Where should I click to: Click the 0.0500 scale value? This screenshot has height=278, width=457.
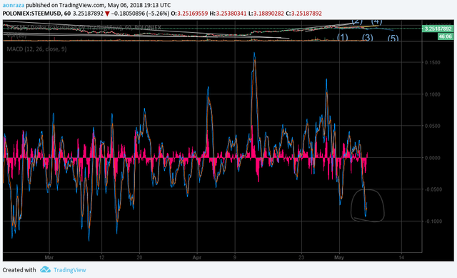[433, 126]
